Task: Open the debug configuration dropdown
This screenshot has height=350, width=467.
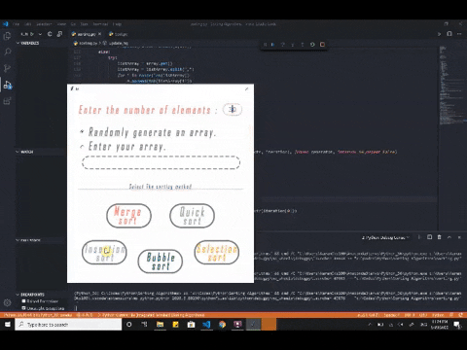Action: click(x=40, y=34)
